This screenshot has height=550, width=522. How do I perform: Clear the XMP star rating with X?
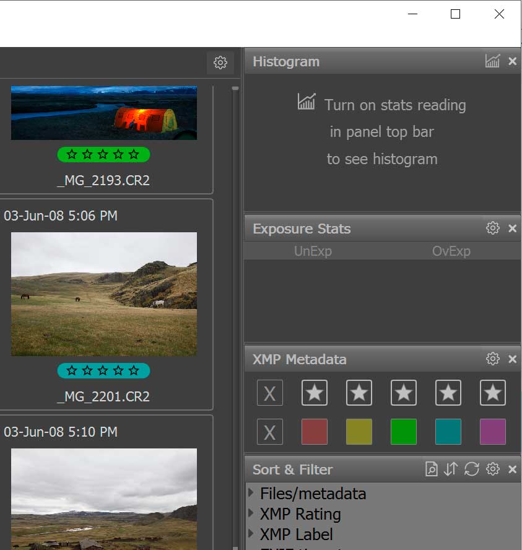270,393
